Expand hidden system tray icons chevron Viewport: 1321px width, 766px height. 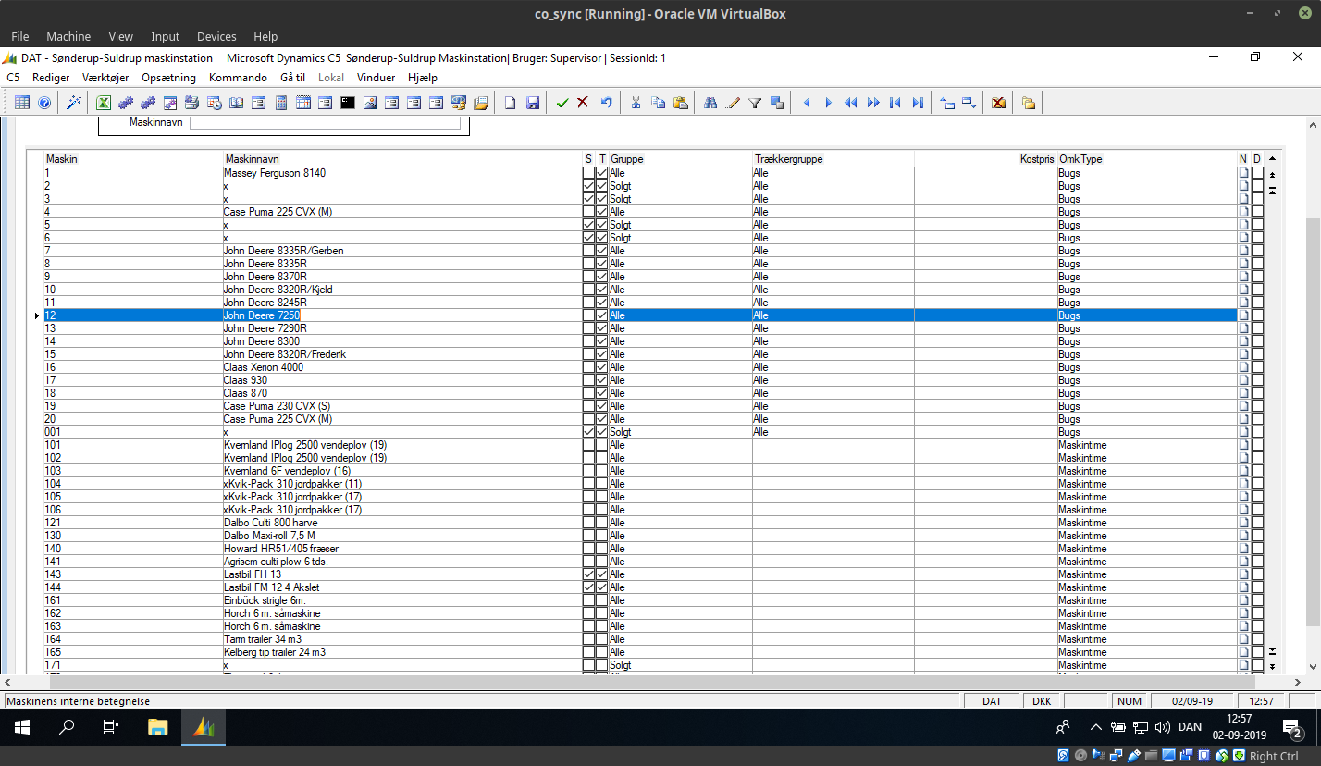[x=1096, y=727]
